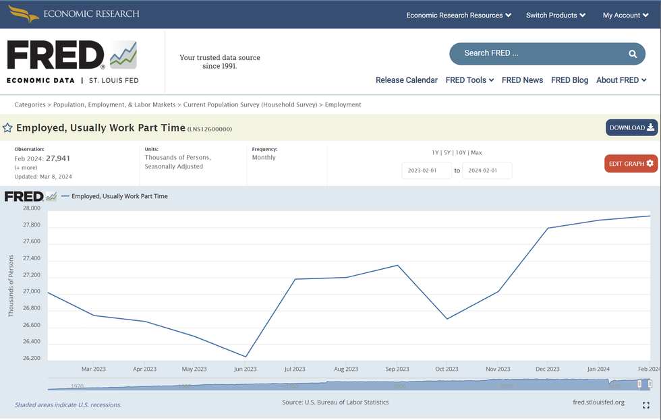Screen dimensions: 661x420
Task: Open the FRED Tools dropdown
Action: click(x=469, y=80)
